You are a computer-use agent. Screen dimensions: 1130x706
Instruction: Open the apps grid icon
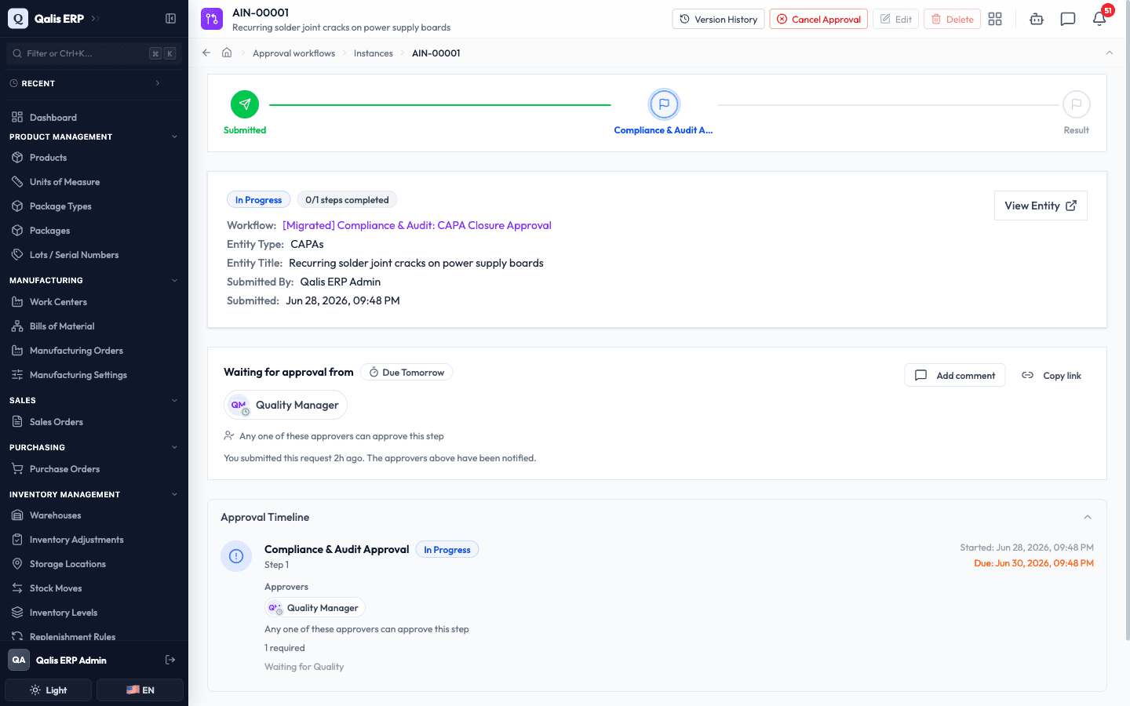pos(995,19)
